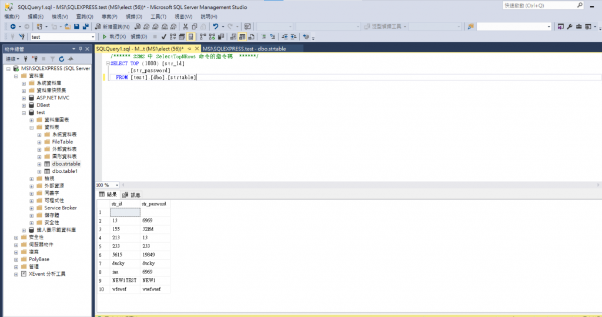Toggle Include Live Query Statistics
The image size is (602, 317).
[212, 37]
